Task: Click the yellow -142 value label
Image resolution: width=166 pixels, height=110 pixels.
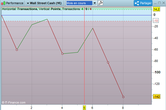Action: [x=157, y=97]
